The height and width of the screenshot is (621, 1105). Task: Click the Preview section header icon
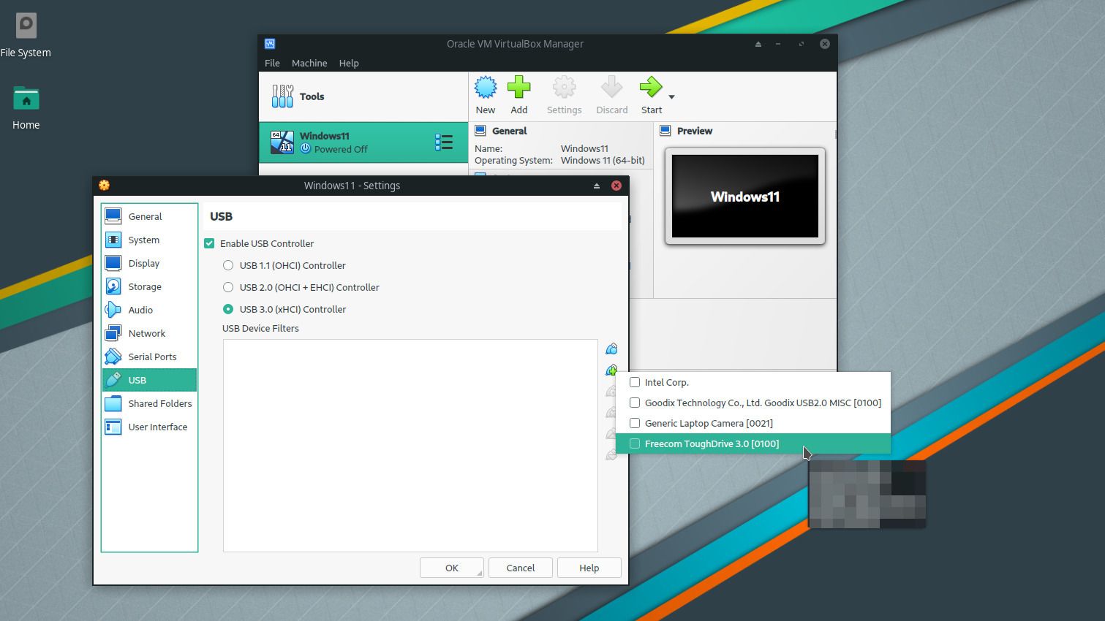(665, 131)
